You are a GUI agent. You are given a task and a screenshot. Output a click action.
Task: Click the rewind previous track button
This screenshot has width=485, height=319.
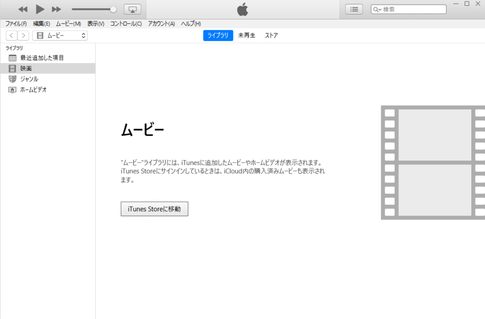coord(23,9)
